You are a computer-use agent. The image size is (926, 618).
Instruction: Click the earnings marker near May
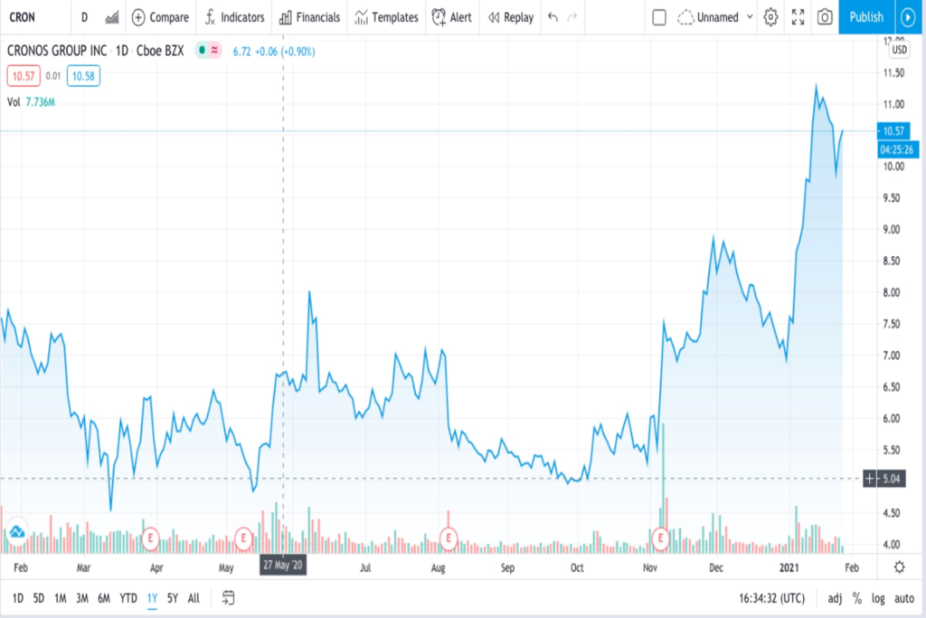coord(243,538)
